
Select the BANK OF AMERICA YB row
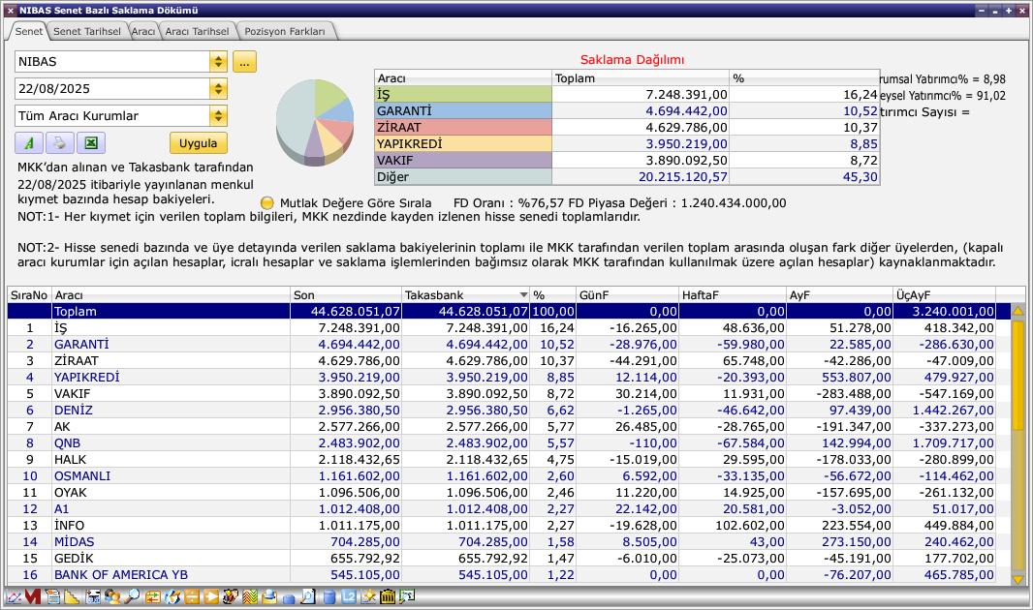tap(509, 574)
